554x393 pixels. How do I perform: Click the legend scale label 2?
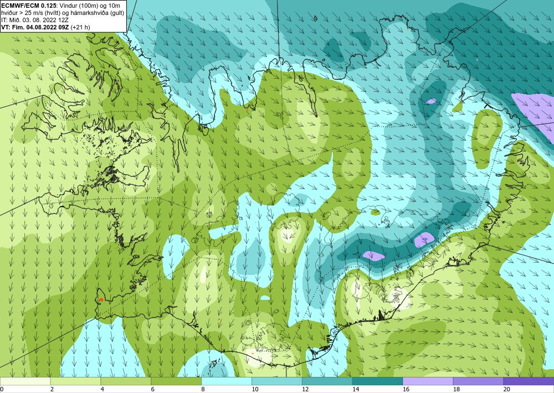(52, 390)
